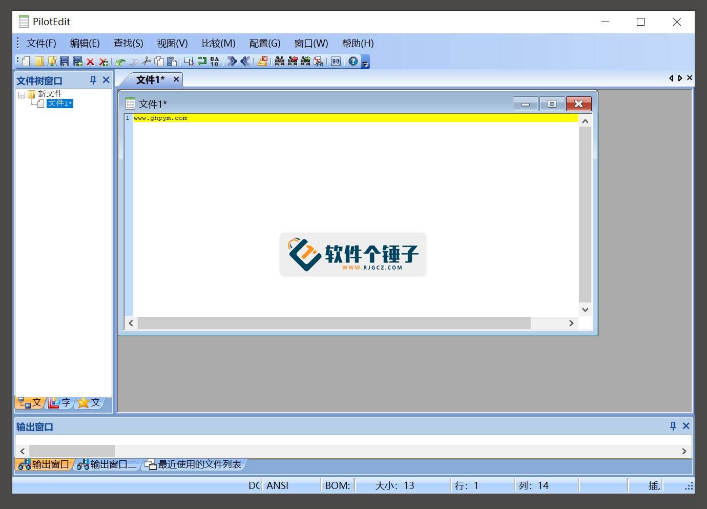Open the 帮助(H) menu
The width and height of the screenshot is (707, 509).
point(358,44)
